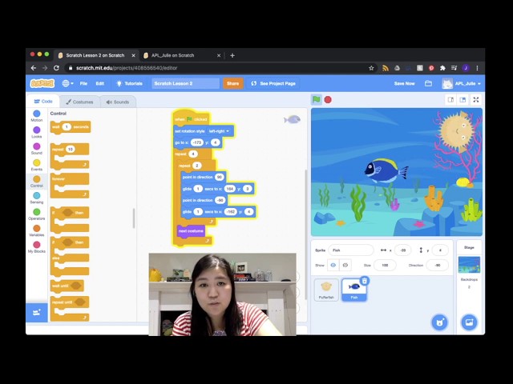Click the wait 1 seconds palette block
The height and width of the screenshot is (384, 513).
point(71,127)
